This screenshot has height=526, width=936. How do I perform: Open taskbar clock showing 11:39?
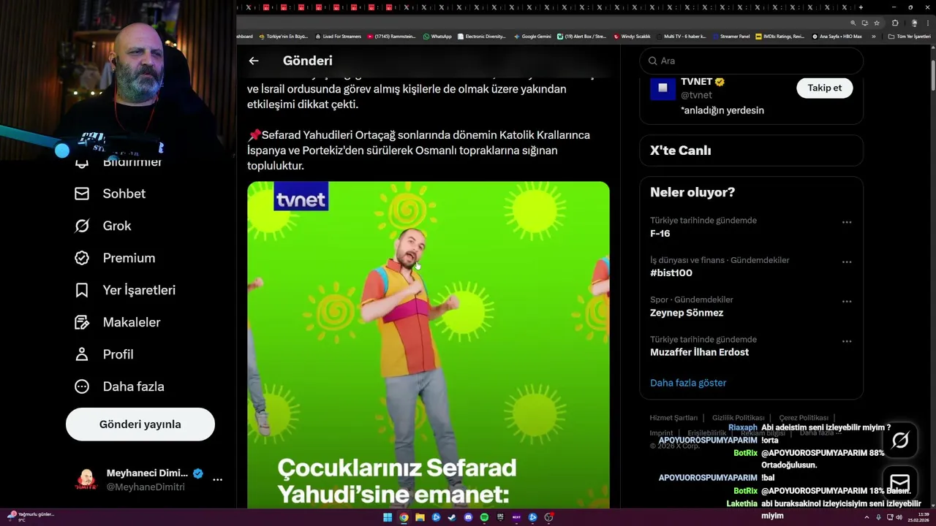point(917,517)
